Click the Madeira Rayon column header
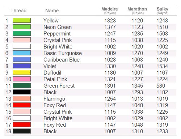Image resolution: width=181 pixels, height=139 pixels. tap(110, 10)
